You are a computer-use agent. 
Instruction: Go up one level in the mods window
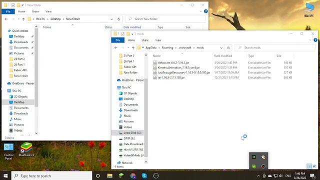pos(133,48)
